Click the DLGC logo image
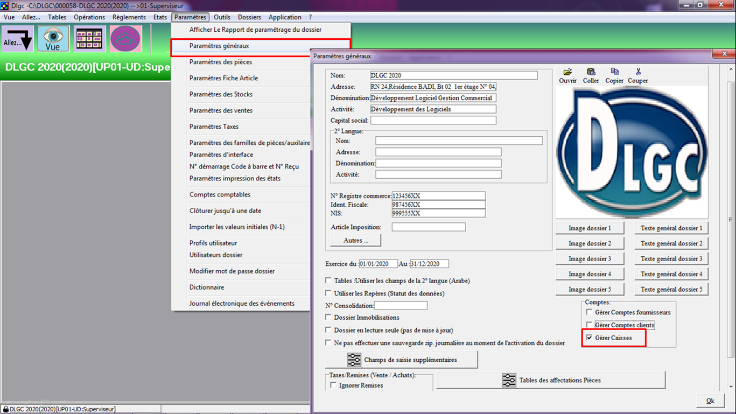This screenshot has height=414, width=736. (632, 152)
